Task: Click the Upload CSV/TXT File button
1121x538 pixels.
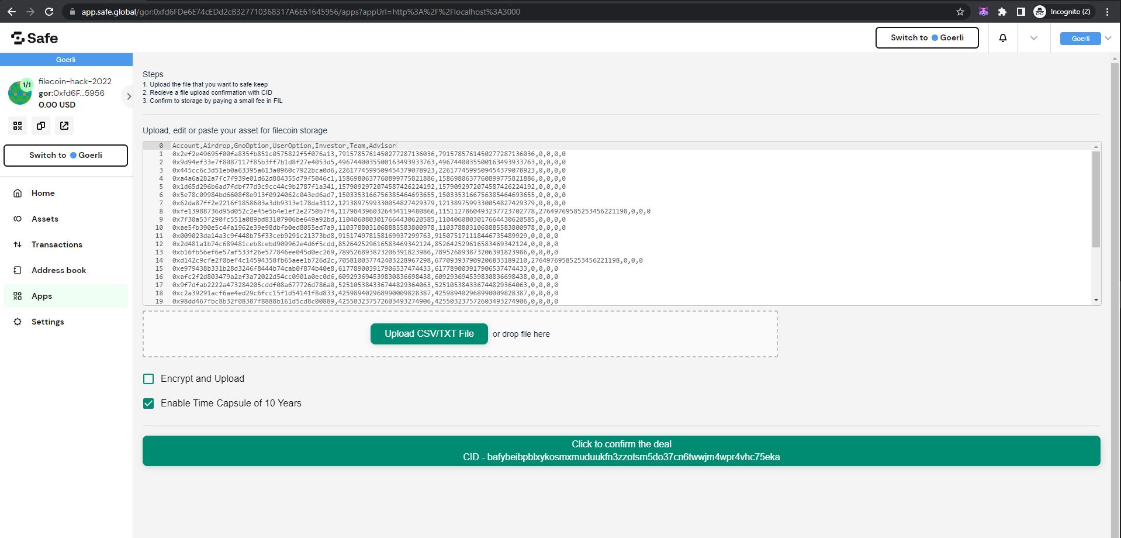Action: [x=429, y=334]
